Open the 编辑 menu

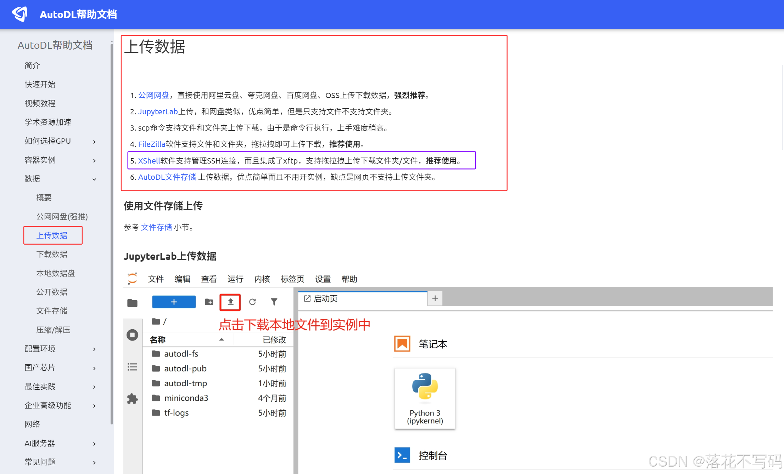(x=183, y=279)
